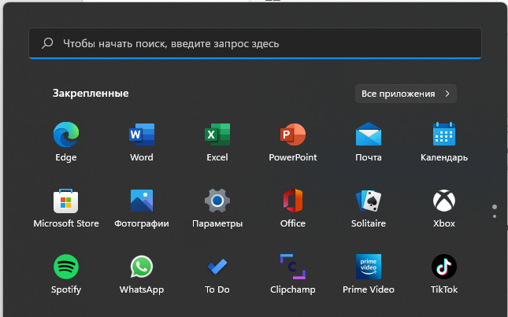Open the Excel app icon
This screenshot has width=508, height=317.
click(217, 135)
